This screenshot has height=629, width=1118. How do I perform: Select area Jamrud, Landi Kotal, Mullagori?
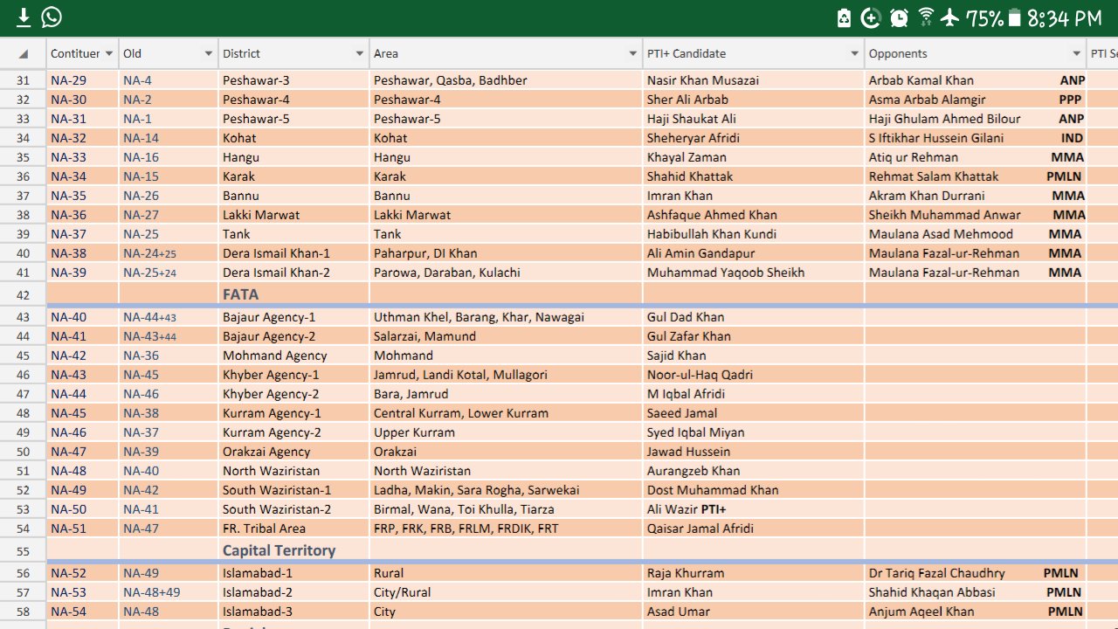pos(507,375)
